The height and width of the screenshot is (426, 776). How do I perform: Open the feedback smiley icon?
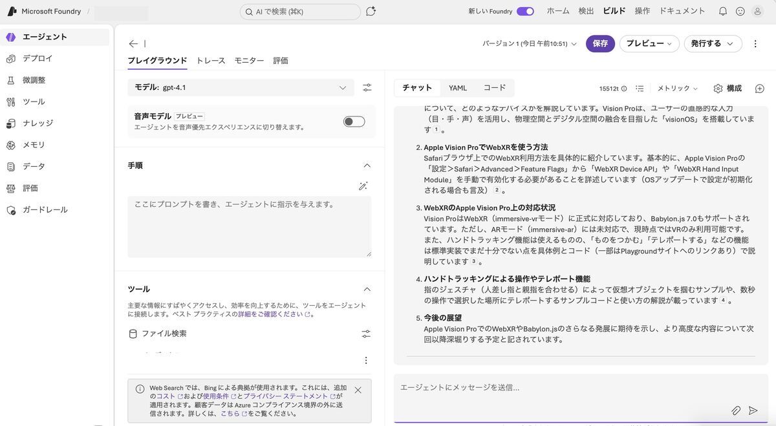[740, 11]
